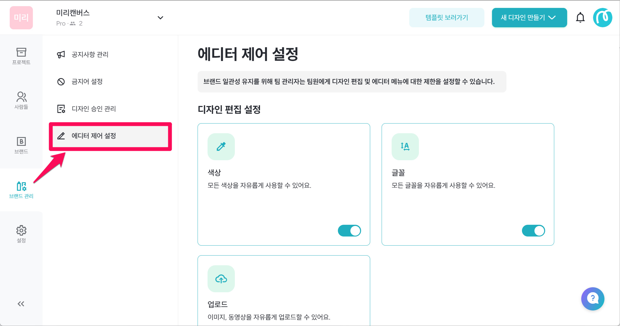Image resolution: width=620 pixels, height=326 pixels.
Task: Select 금지어 설정 menu item
Action: pyautogui.click(x=87, y=82)
